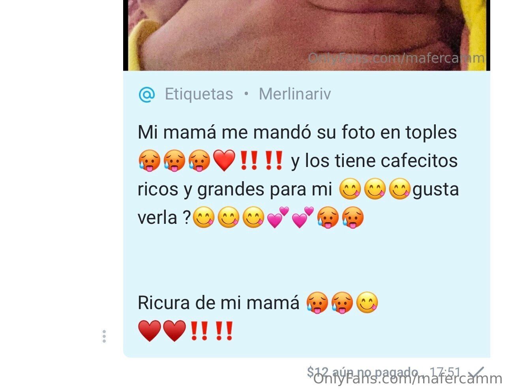Open the three-dot message options menu
508x392 pixels.
click(104, 336)
